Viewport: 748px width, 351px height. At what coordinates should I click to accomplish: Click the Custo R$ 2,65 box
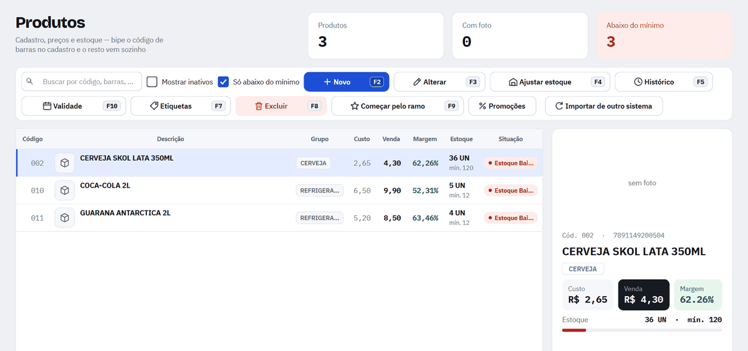[x=588, y=295]
